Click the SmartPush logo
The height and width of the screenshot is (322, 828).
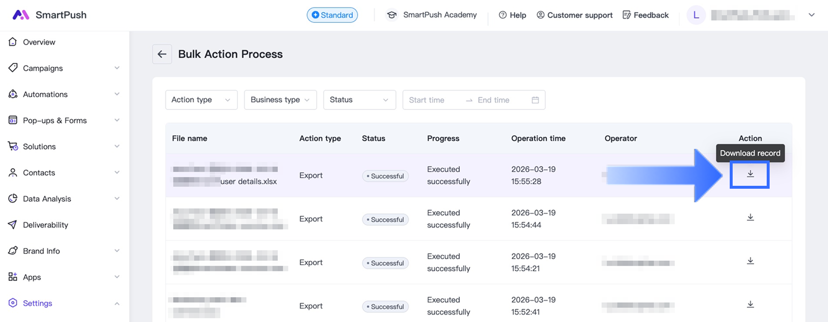49,15
